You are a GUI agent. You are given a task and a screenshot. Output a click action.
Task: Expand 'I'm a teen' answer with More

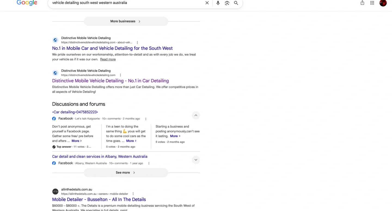131,141
